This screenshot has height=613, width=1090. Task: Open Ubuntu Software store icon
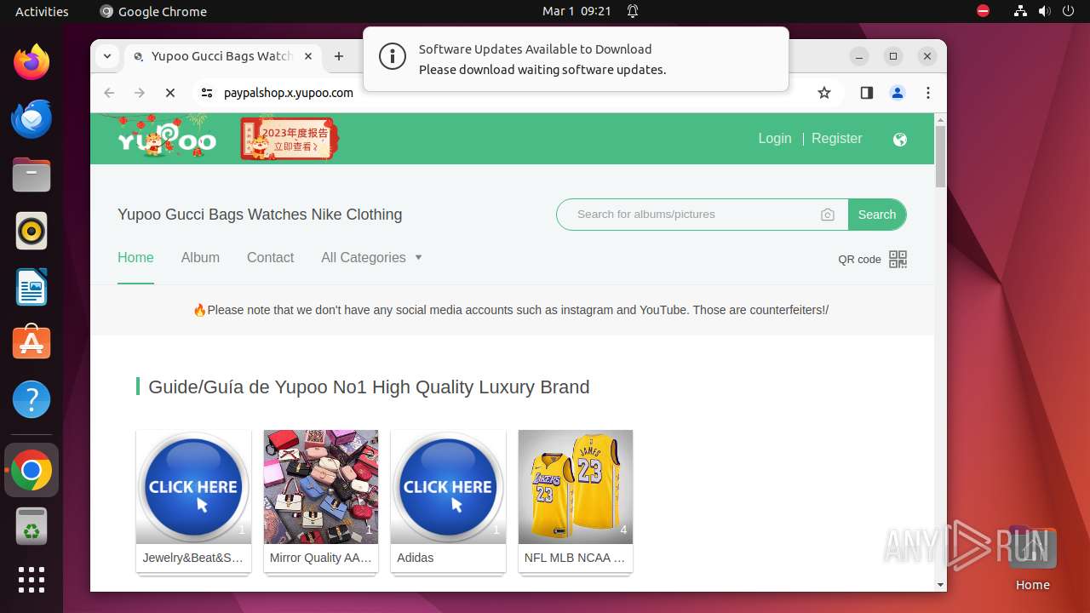32,343
